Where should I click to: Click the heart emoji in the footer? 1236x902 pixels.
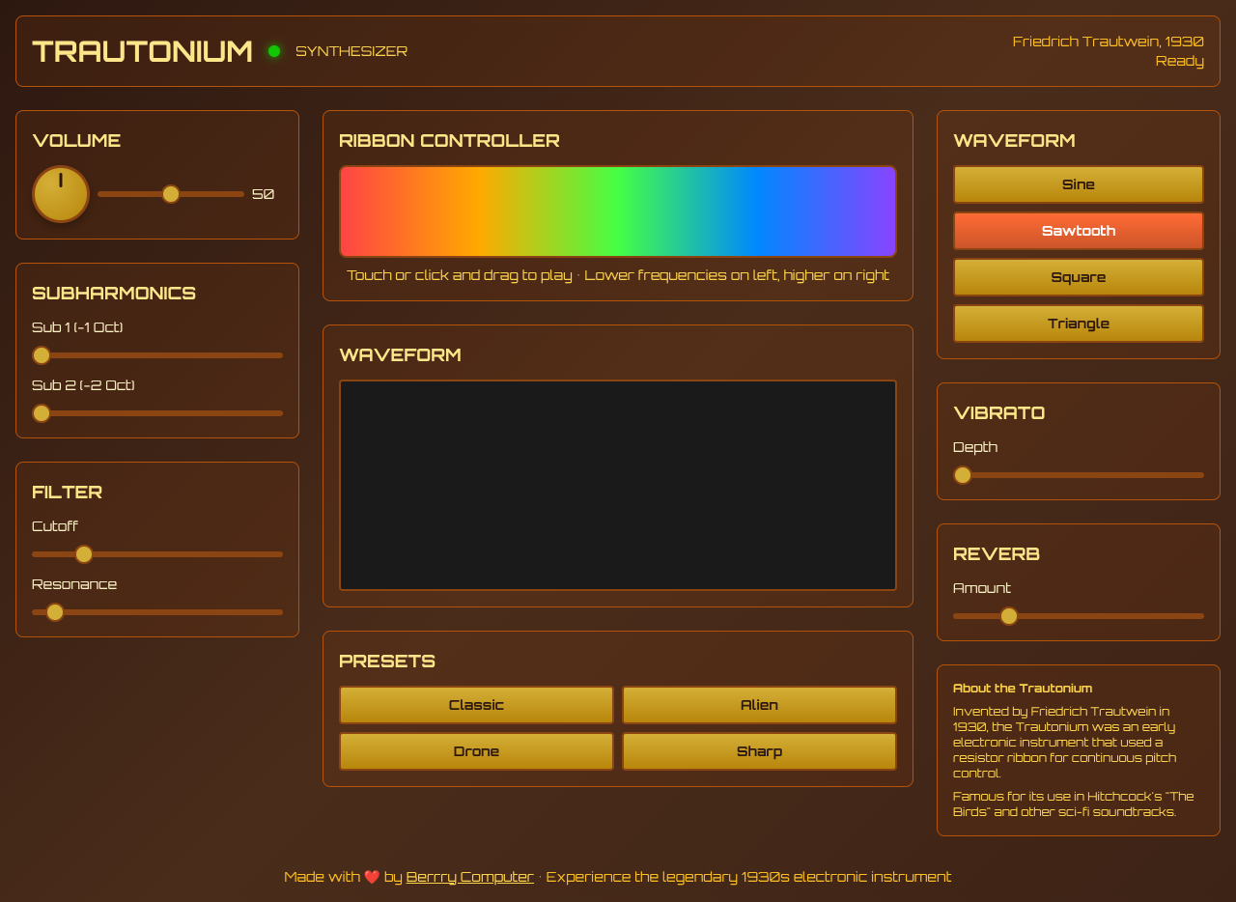tap(373, 876)
